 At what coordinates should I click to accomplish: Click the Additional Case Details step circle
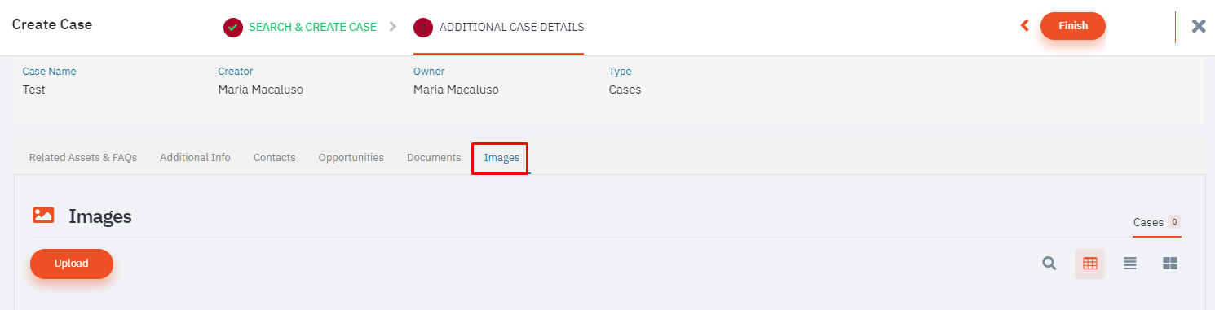(x=423, y=28)
